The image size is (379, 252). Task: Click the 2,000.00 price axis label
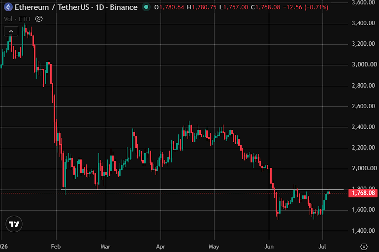[364, 168]
